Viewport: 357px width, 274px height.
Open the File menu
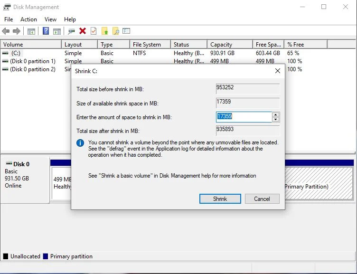[9, 19]
